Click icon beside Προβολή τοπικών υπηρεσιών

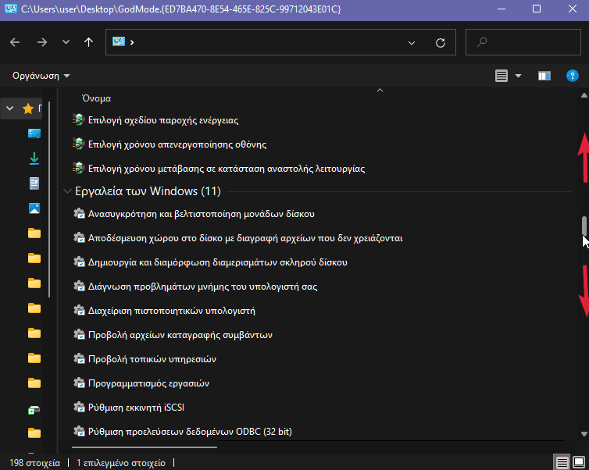(x=79, y=359)
